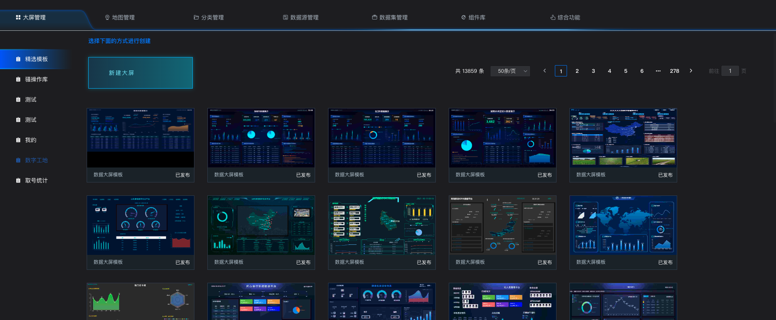Select page 1 in the pagination
Image resolution: width=776 pixels, height=320 pixels.
tap(561, 71)
